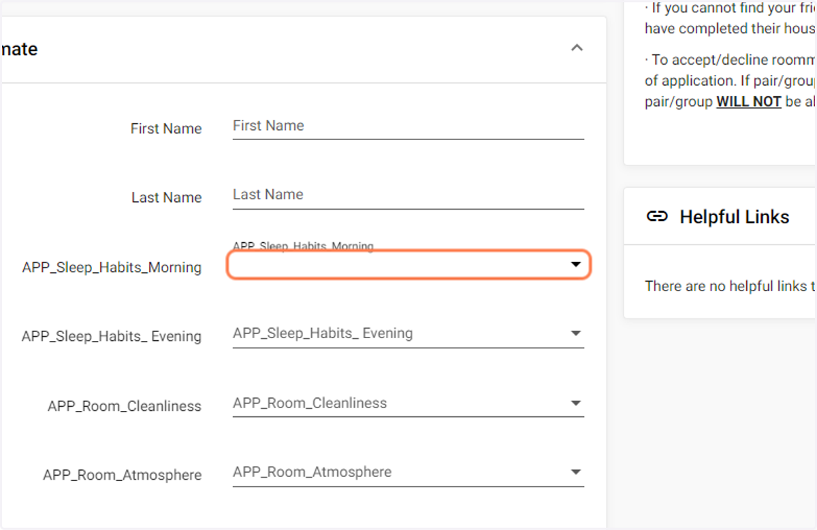Viewport: 817px width, 530px height.
Task: Click the 'There are no helpful links' text
Action: (x=731, y=286)
